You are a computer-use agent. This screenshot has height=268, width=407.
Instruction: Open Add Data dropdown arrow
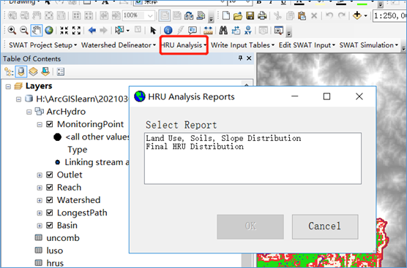pos(366,16)
